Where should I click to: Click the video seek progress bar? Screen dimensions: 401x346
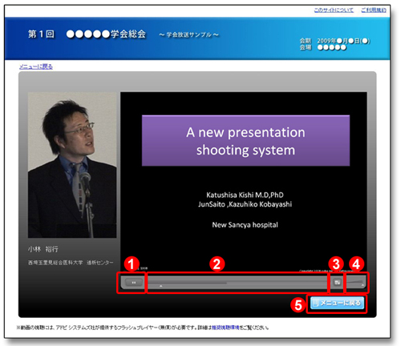237,282
